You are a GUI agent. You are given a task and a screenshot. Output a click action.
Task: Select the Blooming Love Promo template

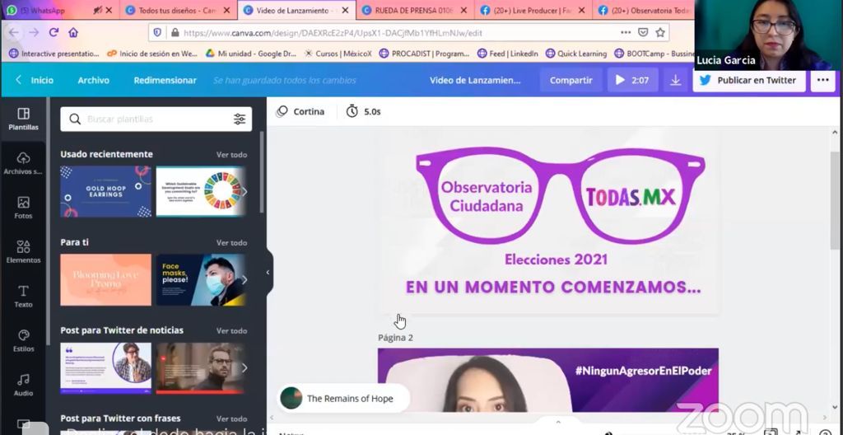click(106, 280)
